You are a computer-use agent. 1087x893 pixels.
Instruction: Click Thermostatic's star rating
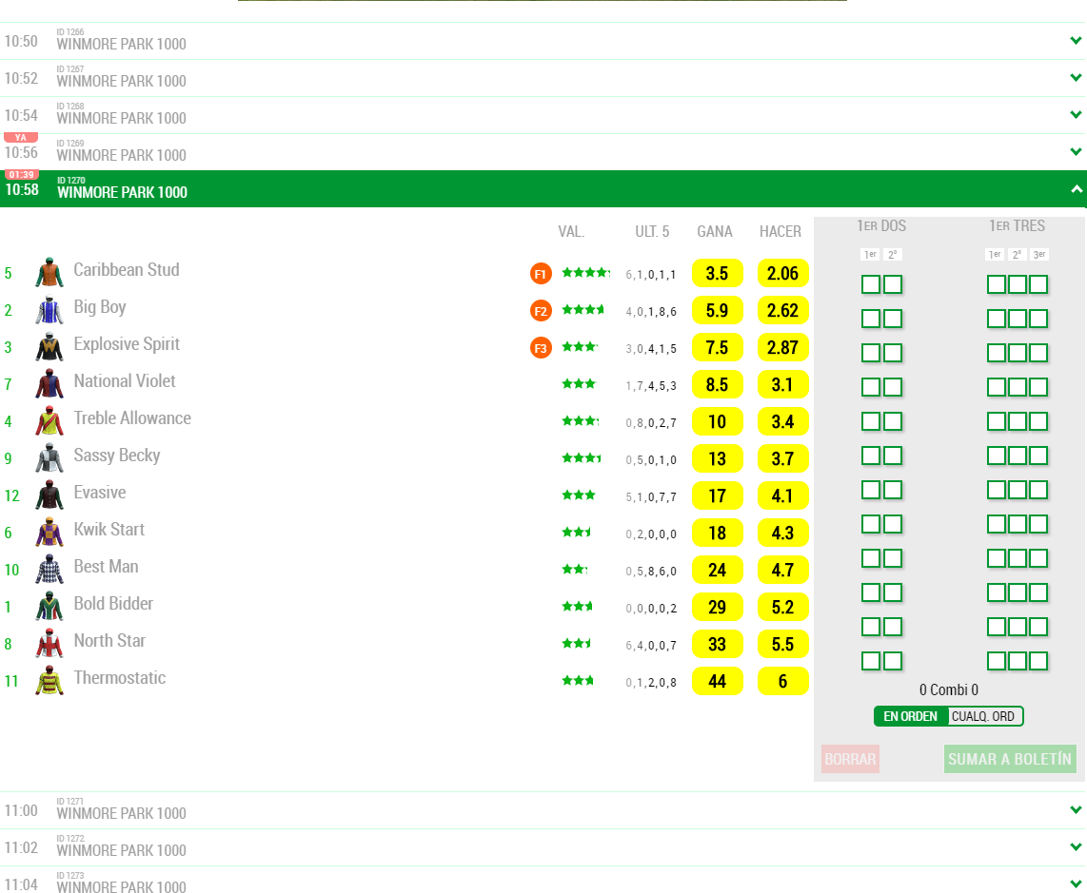click(x=578, y=680)
